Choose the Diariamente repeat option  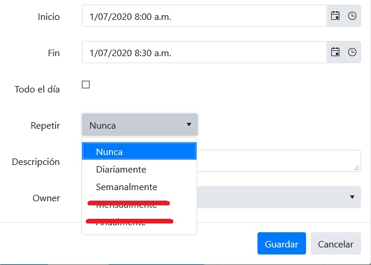coord(139,169)
